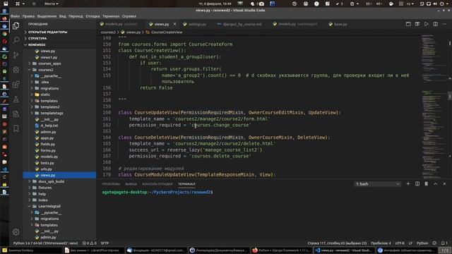Open the Extensions view

click(x=16, y=85)
